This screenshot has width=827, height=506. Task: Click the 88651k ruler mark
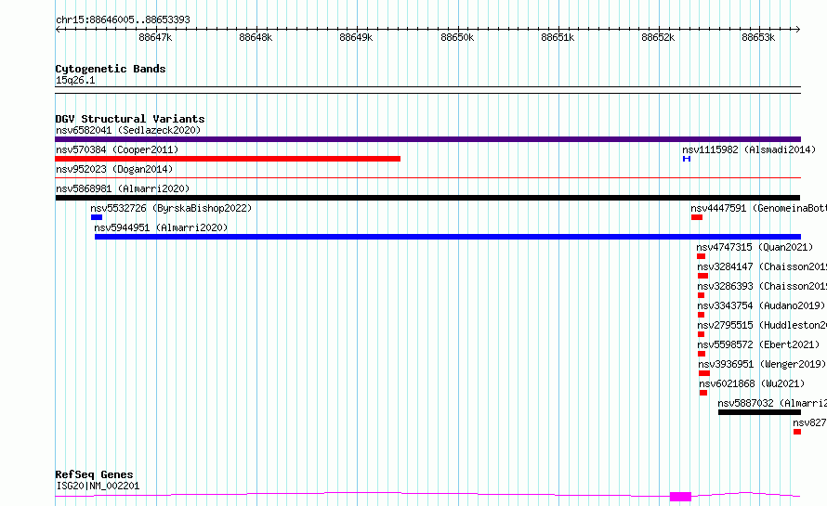coord(558,37)
